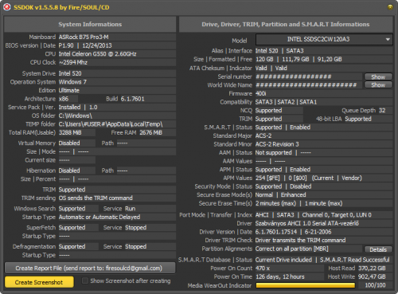Click Defragmentation service value Stopped
This screenshot has width=398, height=294.
click(x=135, y=246)
